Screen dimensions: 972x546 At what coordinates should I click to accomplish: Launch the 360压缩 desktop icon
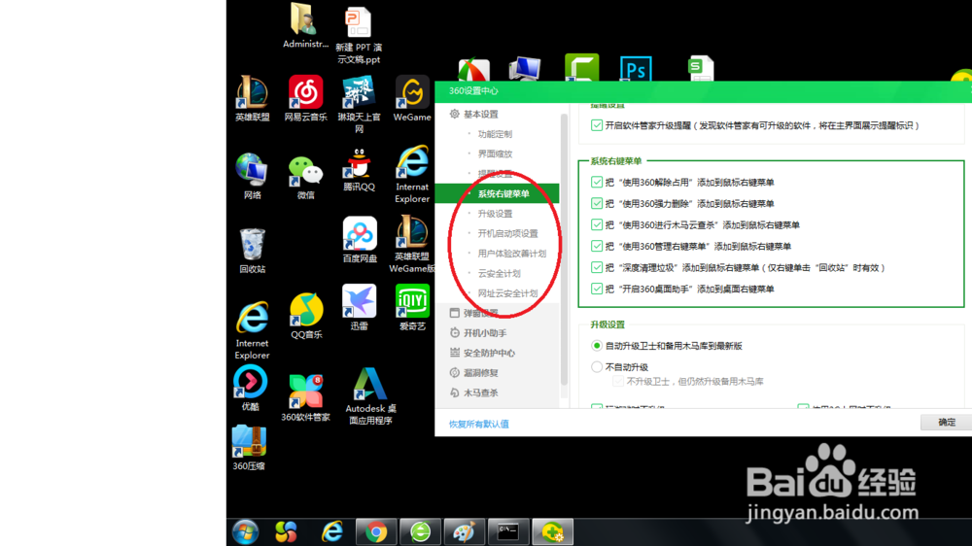(x=249, y=448)
